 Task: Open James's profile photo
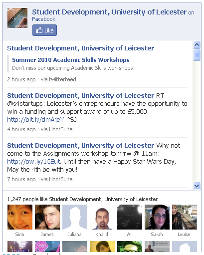tap(47, 217)
